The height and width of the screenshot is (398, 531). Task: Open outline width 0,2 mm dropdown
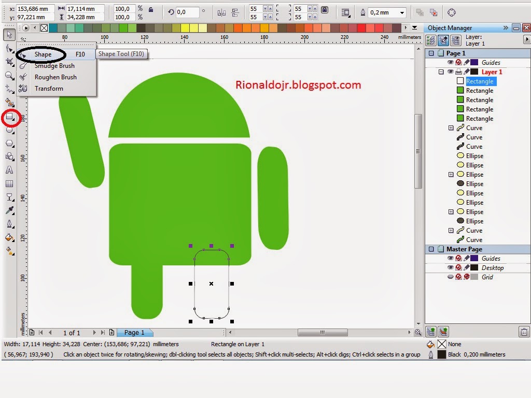[x=402, y=13]
